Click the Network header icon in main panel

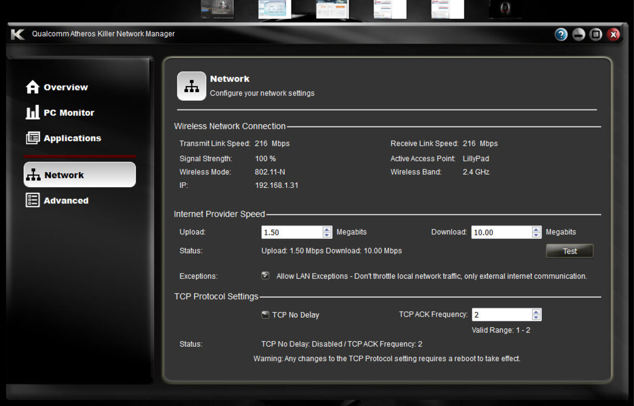[192, 86]
